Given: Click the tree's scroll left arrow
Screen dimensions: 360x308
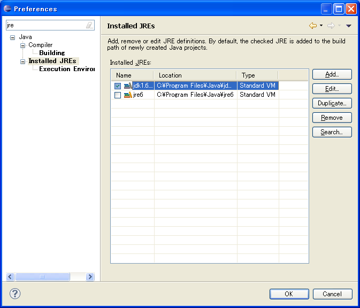Looking at the screenshot, I should click(x=10, y=277).
